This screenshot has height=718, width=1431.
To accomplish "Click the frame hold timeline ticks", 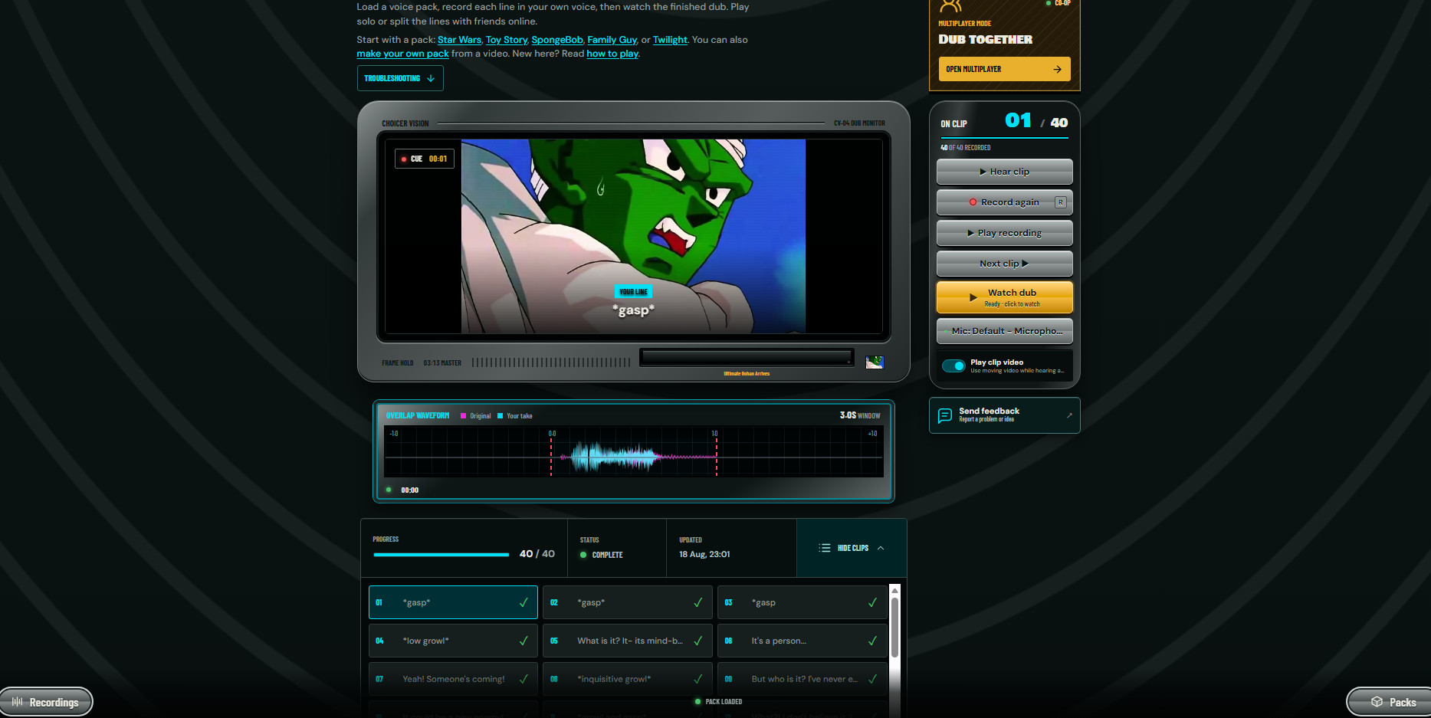I will (551, 362).
